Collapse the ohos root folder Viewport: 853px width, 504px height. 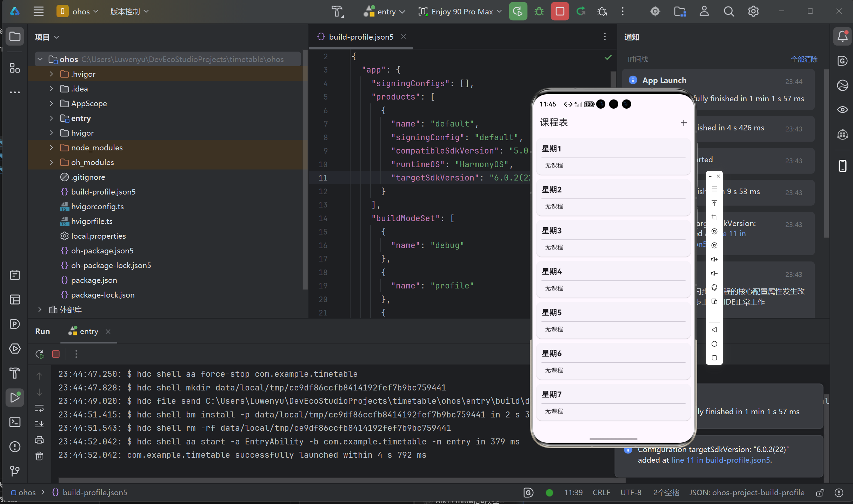tap(40, 59)
